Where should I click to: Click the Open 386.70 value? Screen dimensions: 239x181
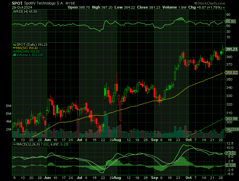(x=79, y=7)
